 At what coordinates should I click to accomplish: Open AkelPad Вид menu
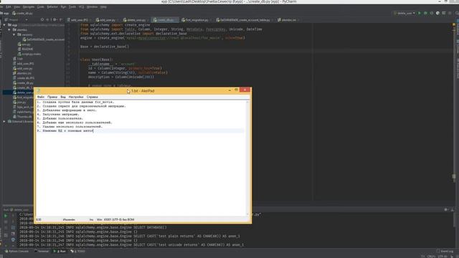63,97
